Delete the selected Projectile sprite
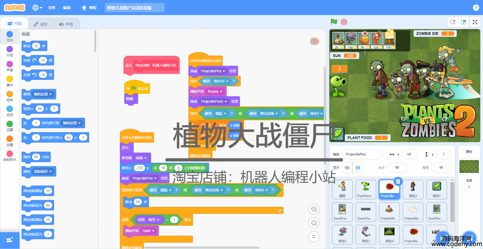483x249 pixels. 398,182
